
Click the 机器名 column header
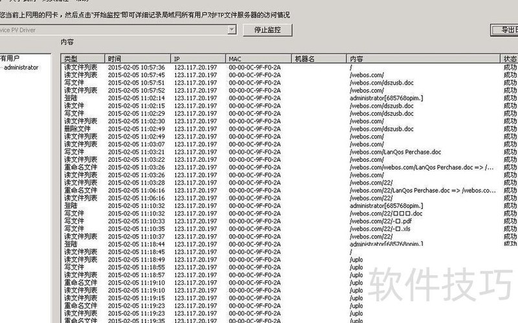point(317,59)
